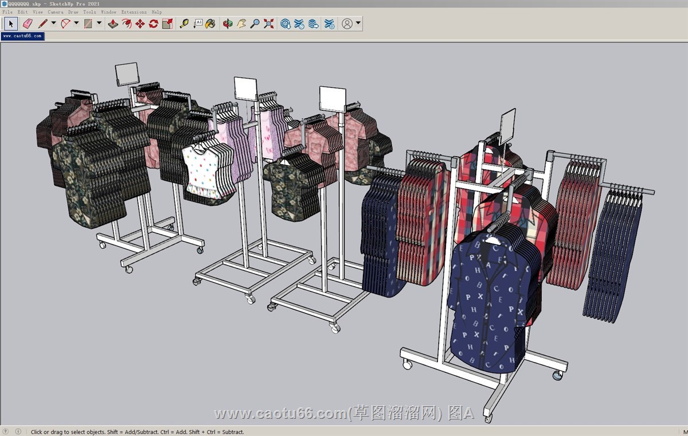Activate the Push/Pull tool
Screen dimensions: 688x436
pos(113,24)
